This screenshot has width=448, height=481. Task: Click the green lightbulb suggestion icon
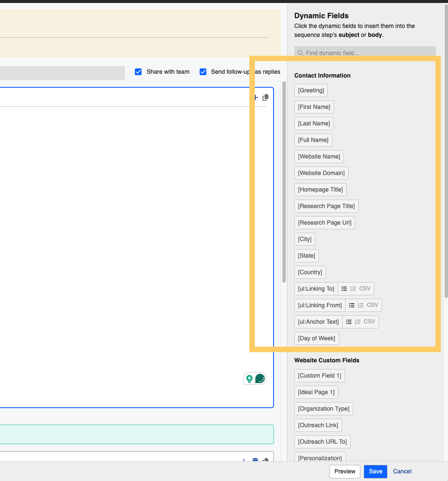coord(249,378)
